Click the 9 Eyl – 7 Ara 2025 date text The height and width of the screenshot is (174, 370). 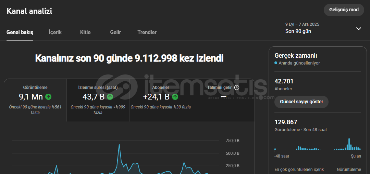click(x=302, y=24)
